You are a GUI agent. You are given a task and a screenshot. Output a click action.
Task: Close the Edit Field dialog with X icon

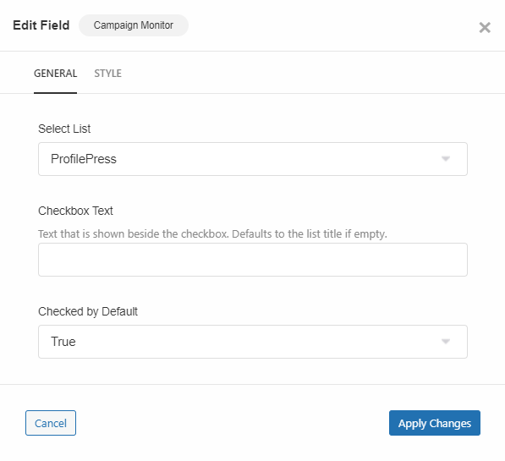coord(485,28)
